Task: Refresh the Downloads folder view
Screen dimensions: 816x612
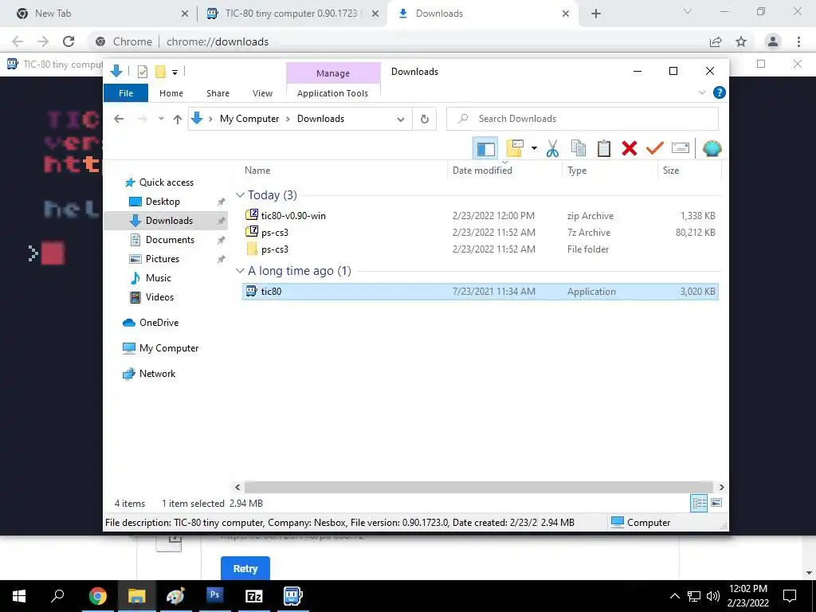Action: pos(425,119)
